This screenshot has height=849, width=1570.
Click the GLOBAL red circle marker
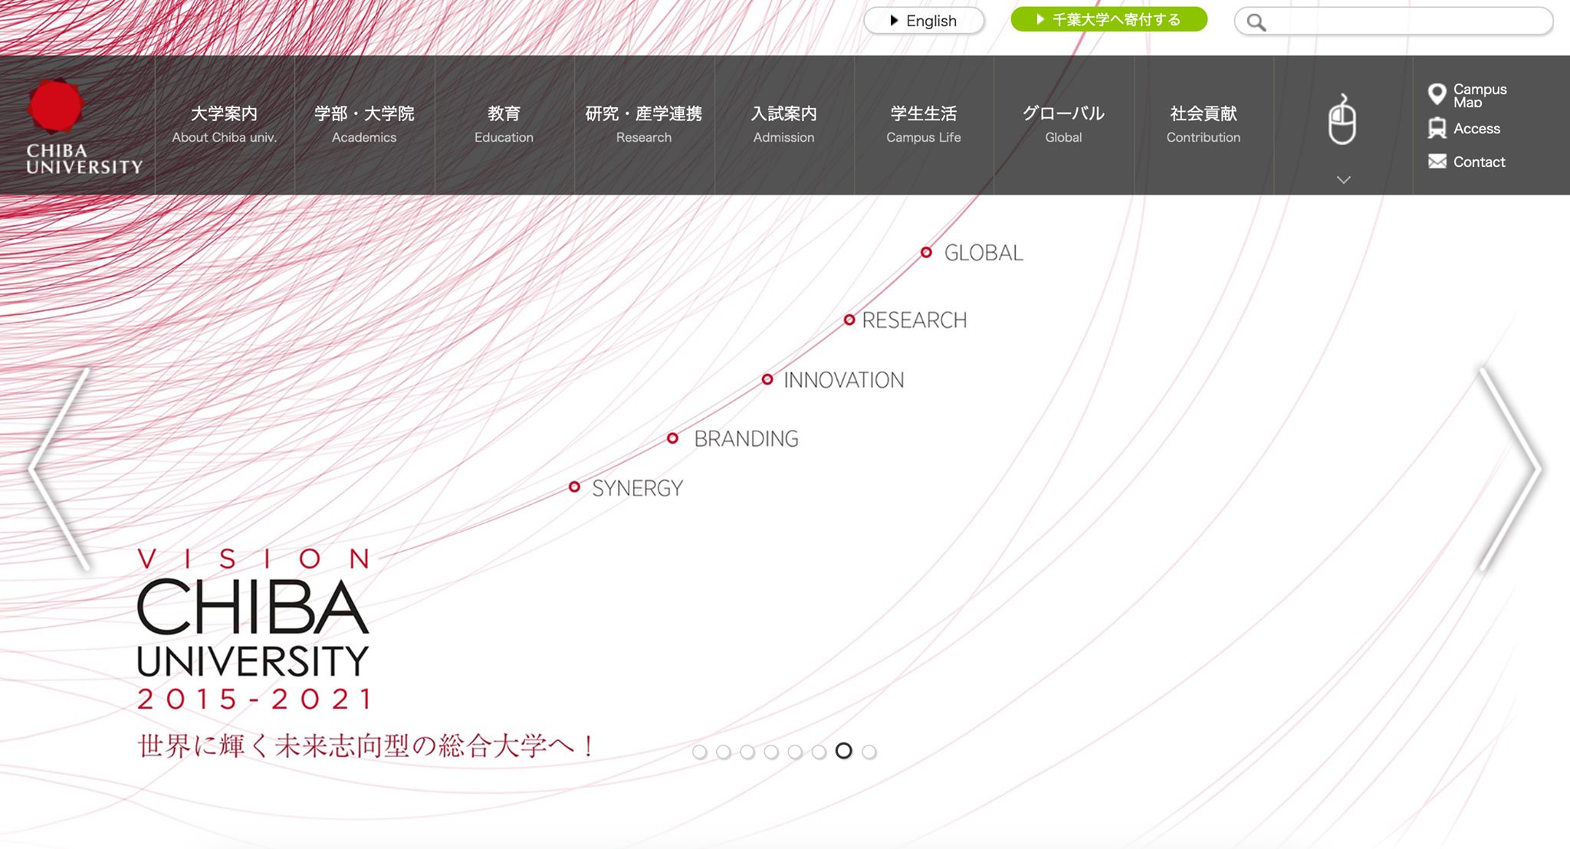[x=926, y=252]
